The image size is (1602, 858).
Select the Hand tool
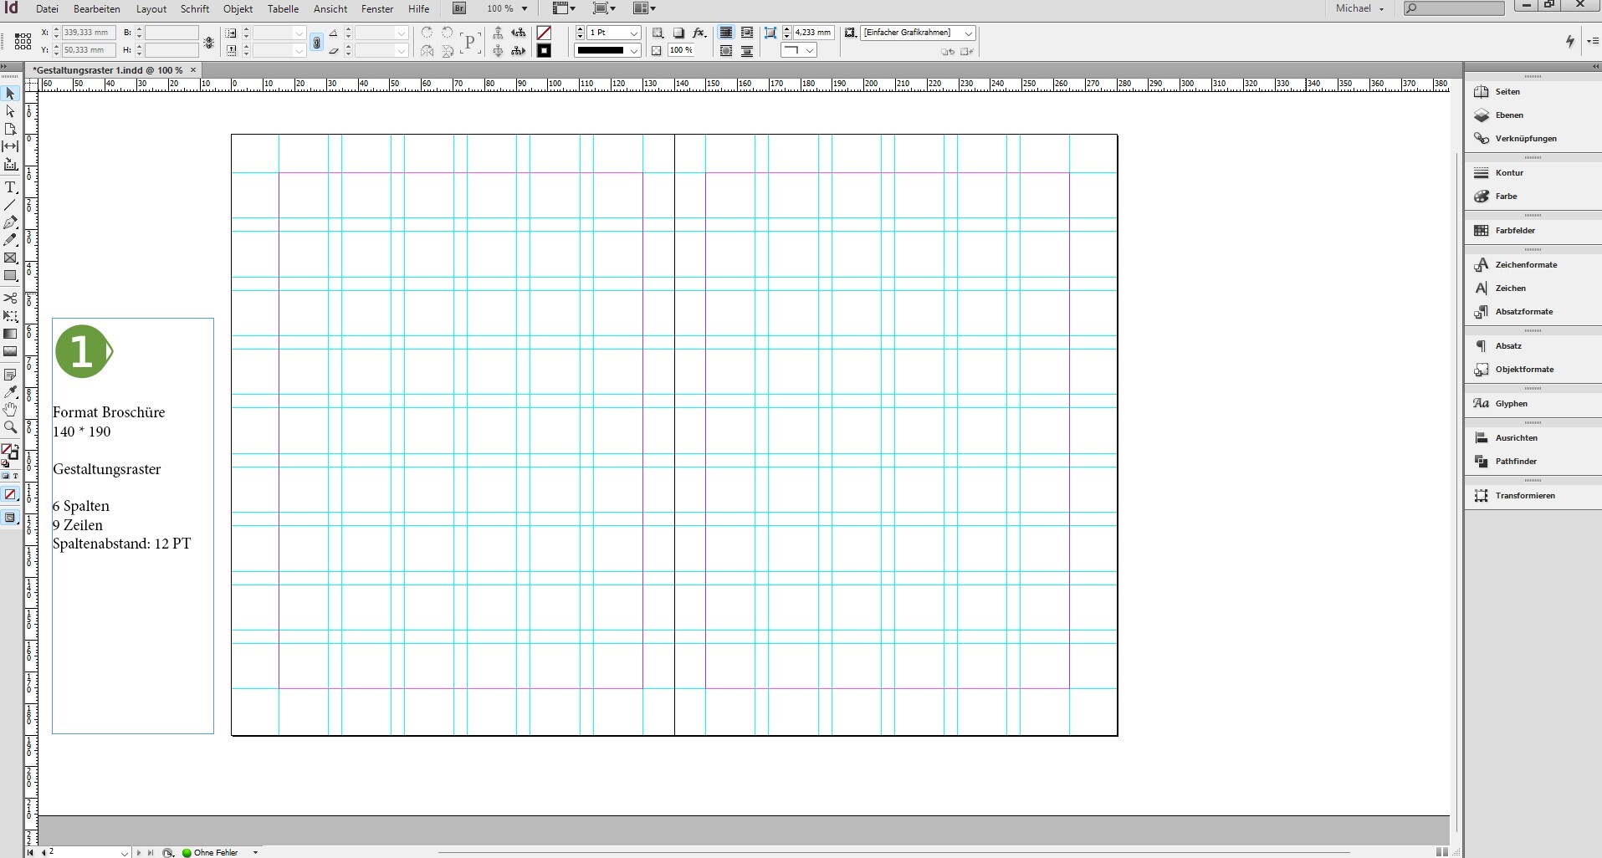tap(10, 410)
